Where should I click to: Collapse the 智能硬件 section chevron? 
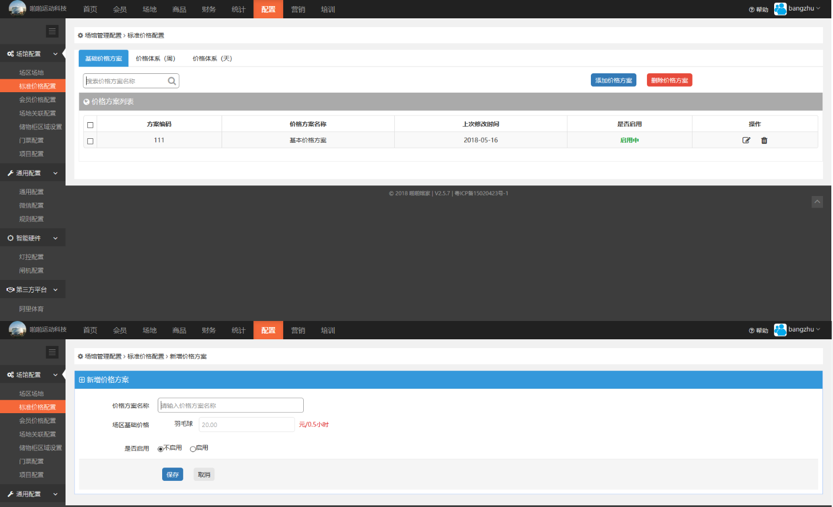tap(56, 238)
